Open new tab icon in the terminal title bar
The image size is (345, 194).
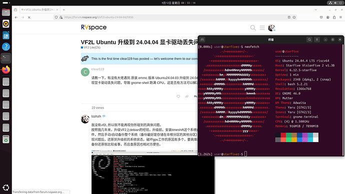(202, 39)
